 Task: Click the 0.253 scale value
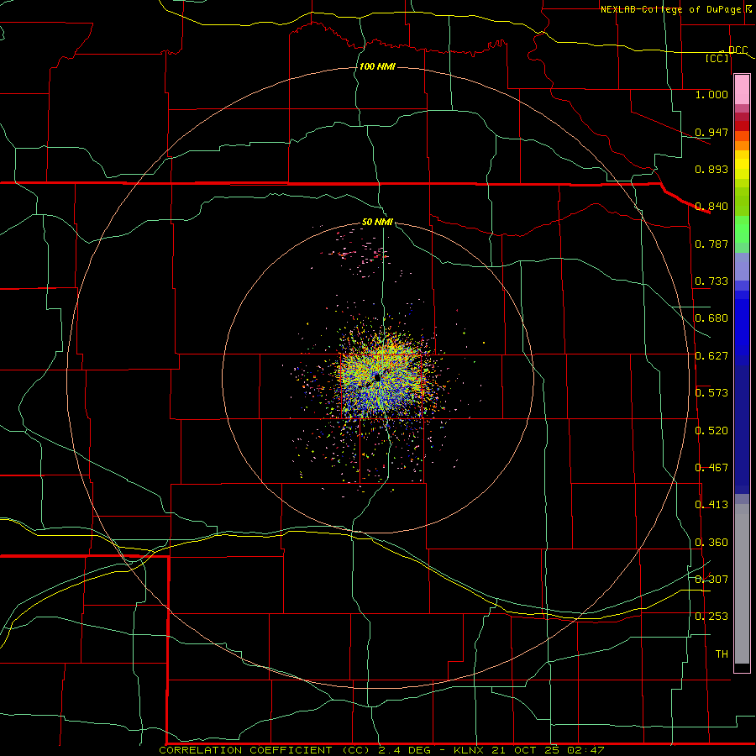click(x=711, y=617)
